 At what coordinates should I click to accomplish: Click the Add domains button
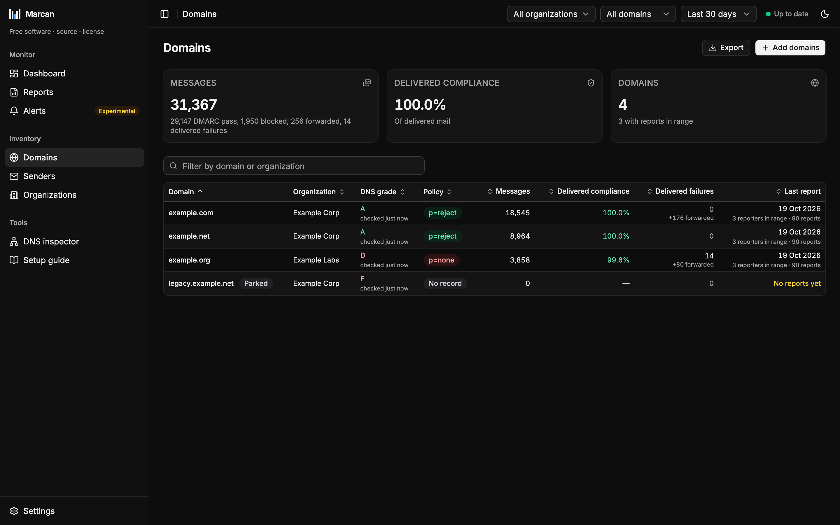790,48
